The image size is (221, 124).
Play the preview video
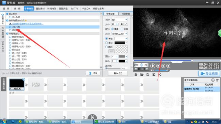(153, 66)
